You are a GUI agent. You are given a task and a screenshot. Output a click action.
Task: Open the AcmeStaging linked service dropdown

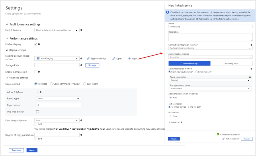point(57,58)
